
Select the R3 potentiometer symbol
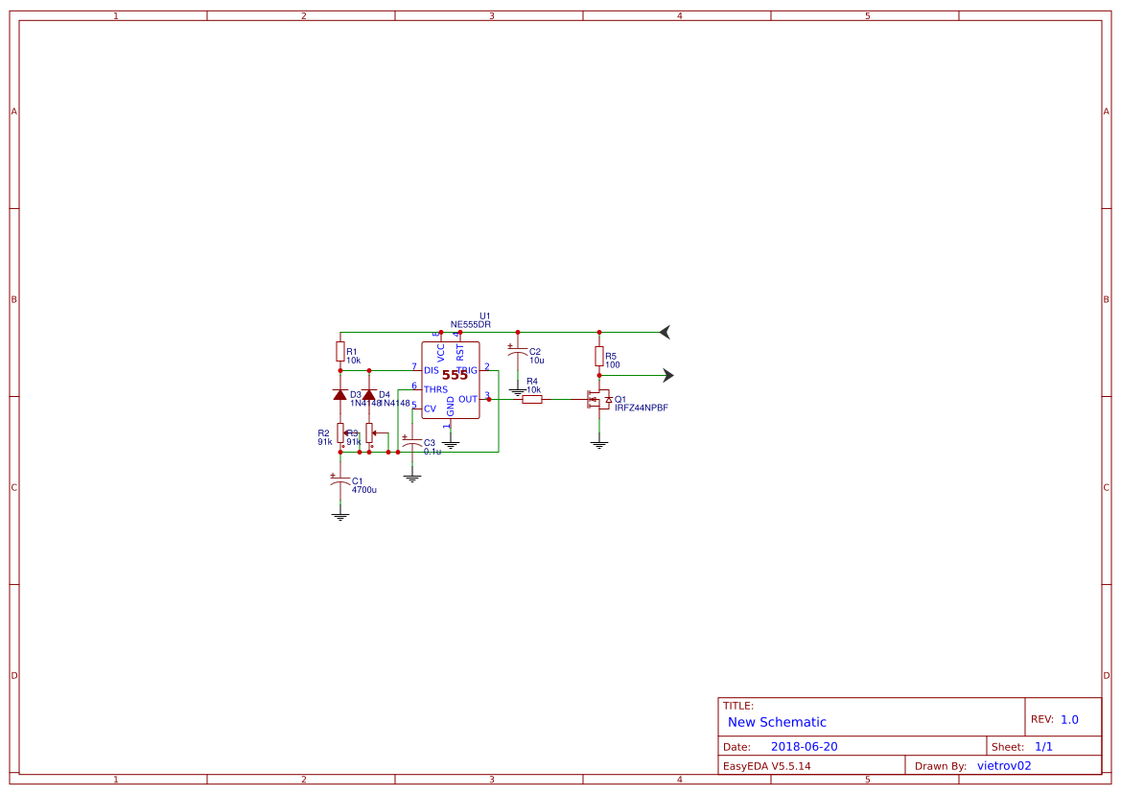[x=369, y=432]
